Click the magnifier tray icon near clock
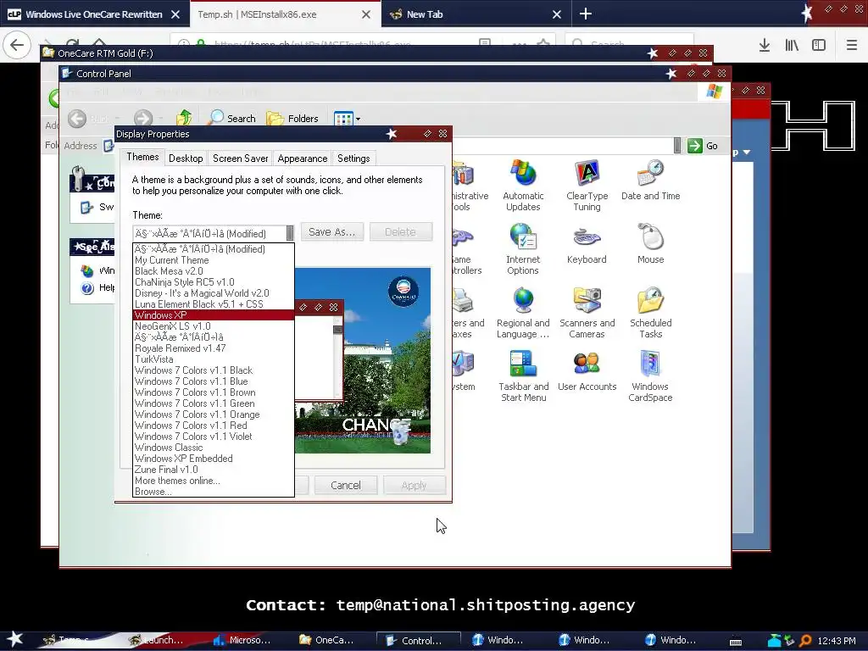This screenshot has width=868, height=651. [805, 641]
